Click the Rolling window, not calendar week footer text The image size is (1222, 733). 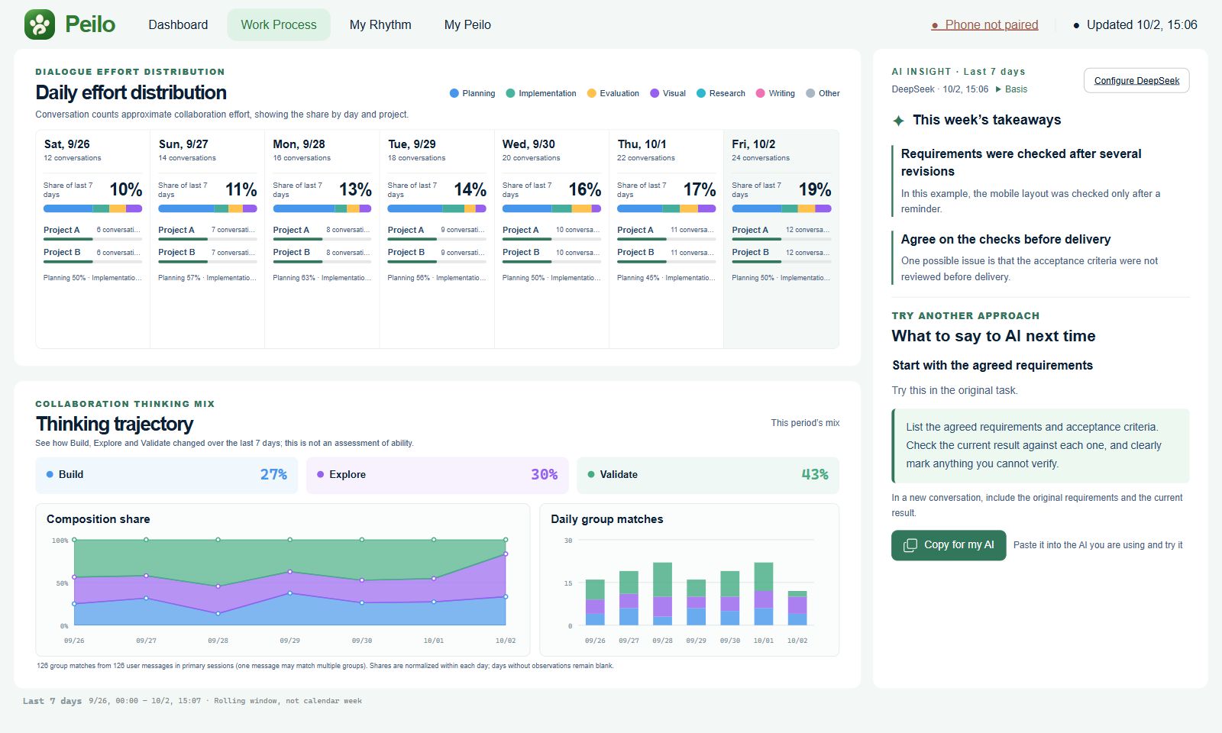click(x=288, y=701)
